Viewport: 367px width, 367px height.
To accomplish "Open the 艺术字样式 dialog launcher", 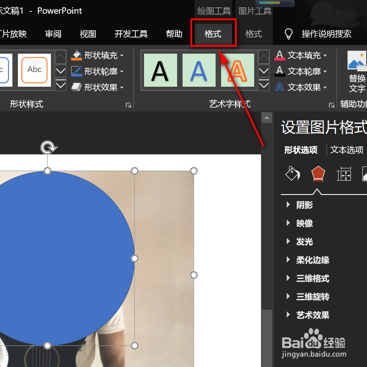I will 331,105.
